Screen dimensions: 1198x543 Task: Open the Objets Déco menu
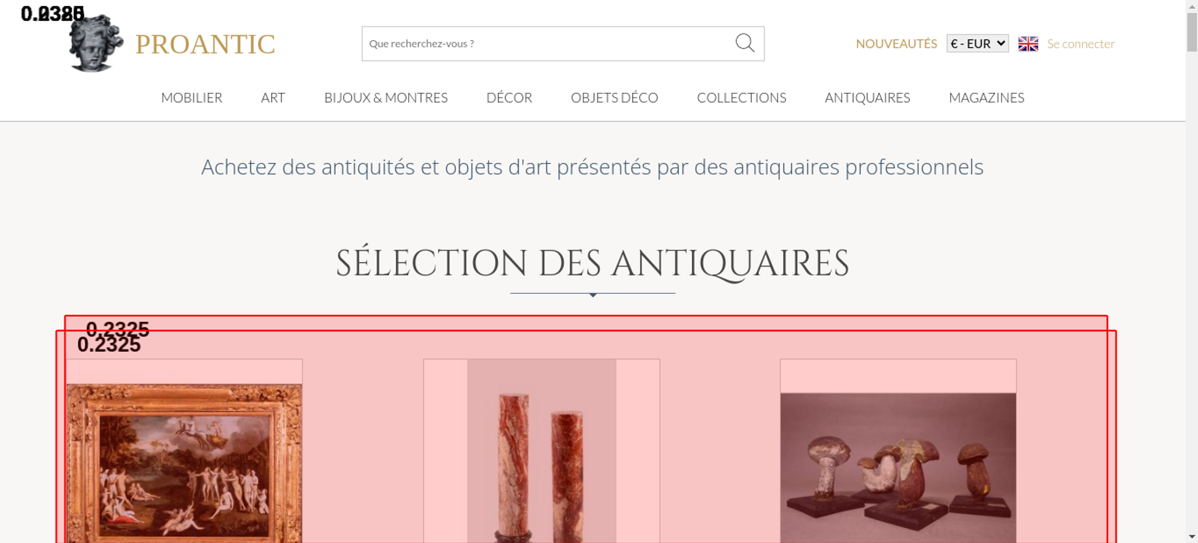[615, 98]
